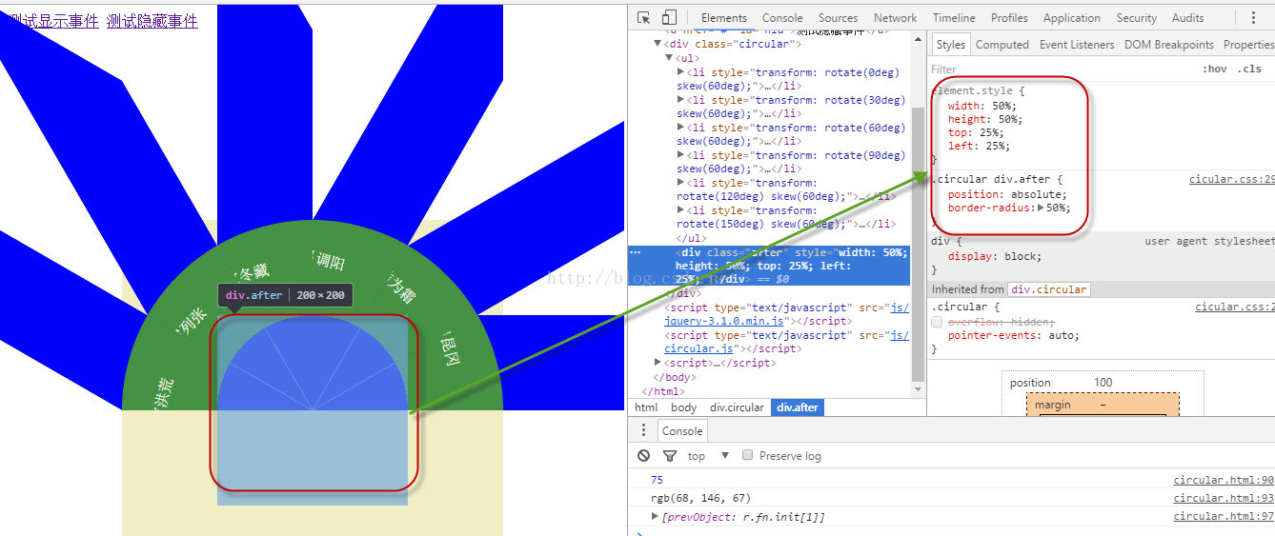
Task: Clear the console with the ban icon
Action: click(644, 456)
